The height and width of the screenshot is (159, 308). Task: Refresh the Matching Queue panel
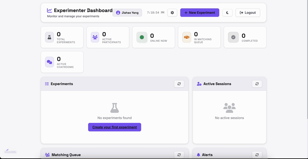point(179,155)
